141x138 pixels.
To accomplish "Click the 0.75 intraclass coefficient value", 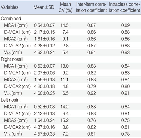I will [x=125, y=121].
